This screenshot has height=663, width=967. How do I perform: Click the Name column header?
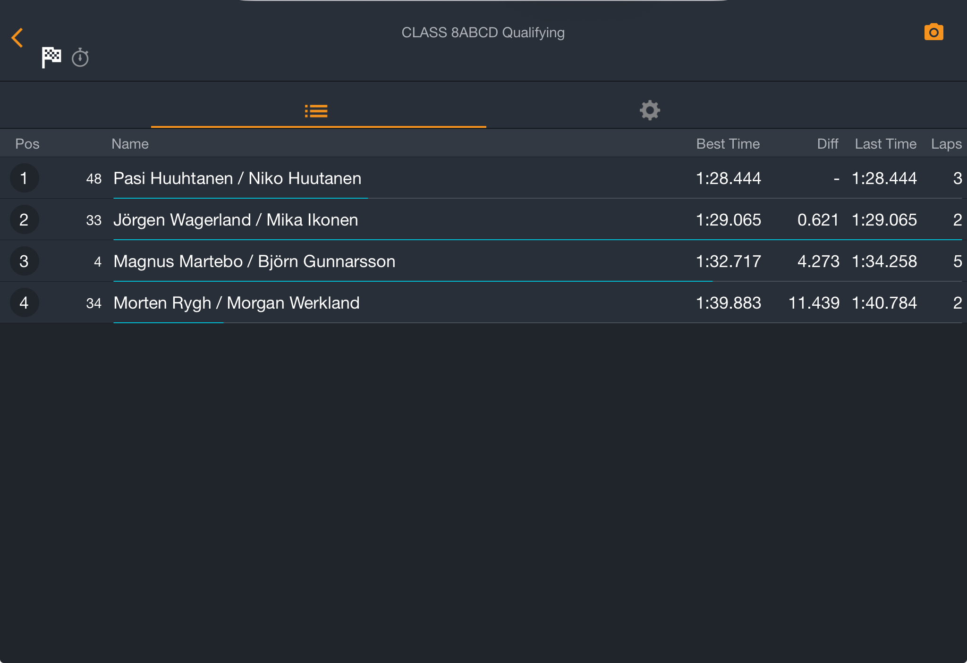130,144
